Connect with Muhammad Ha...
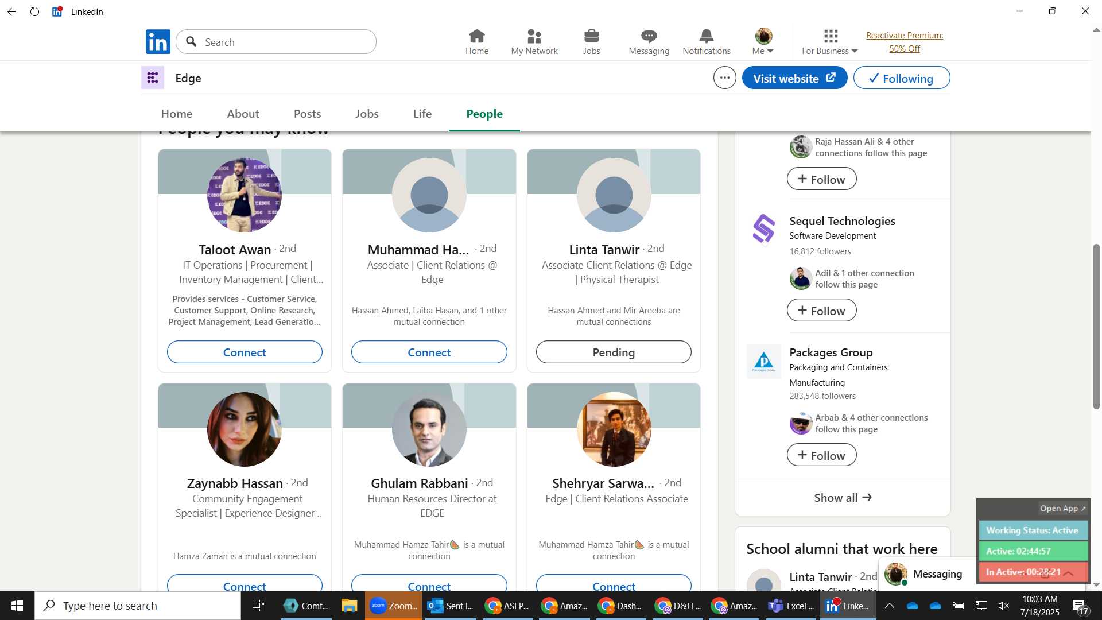 tap(429, 352)
